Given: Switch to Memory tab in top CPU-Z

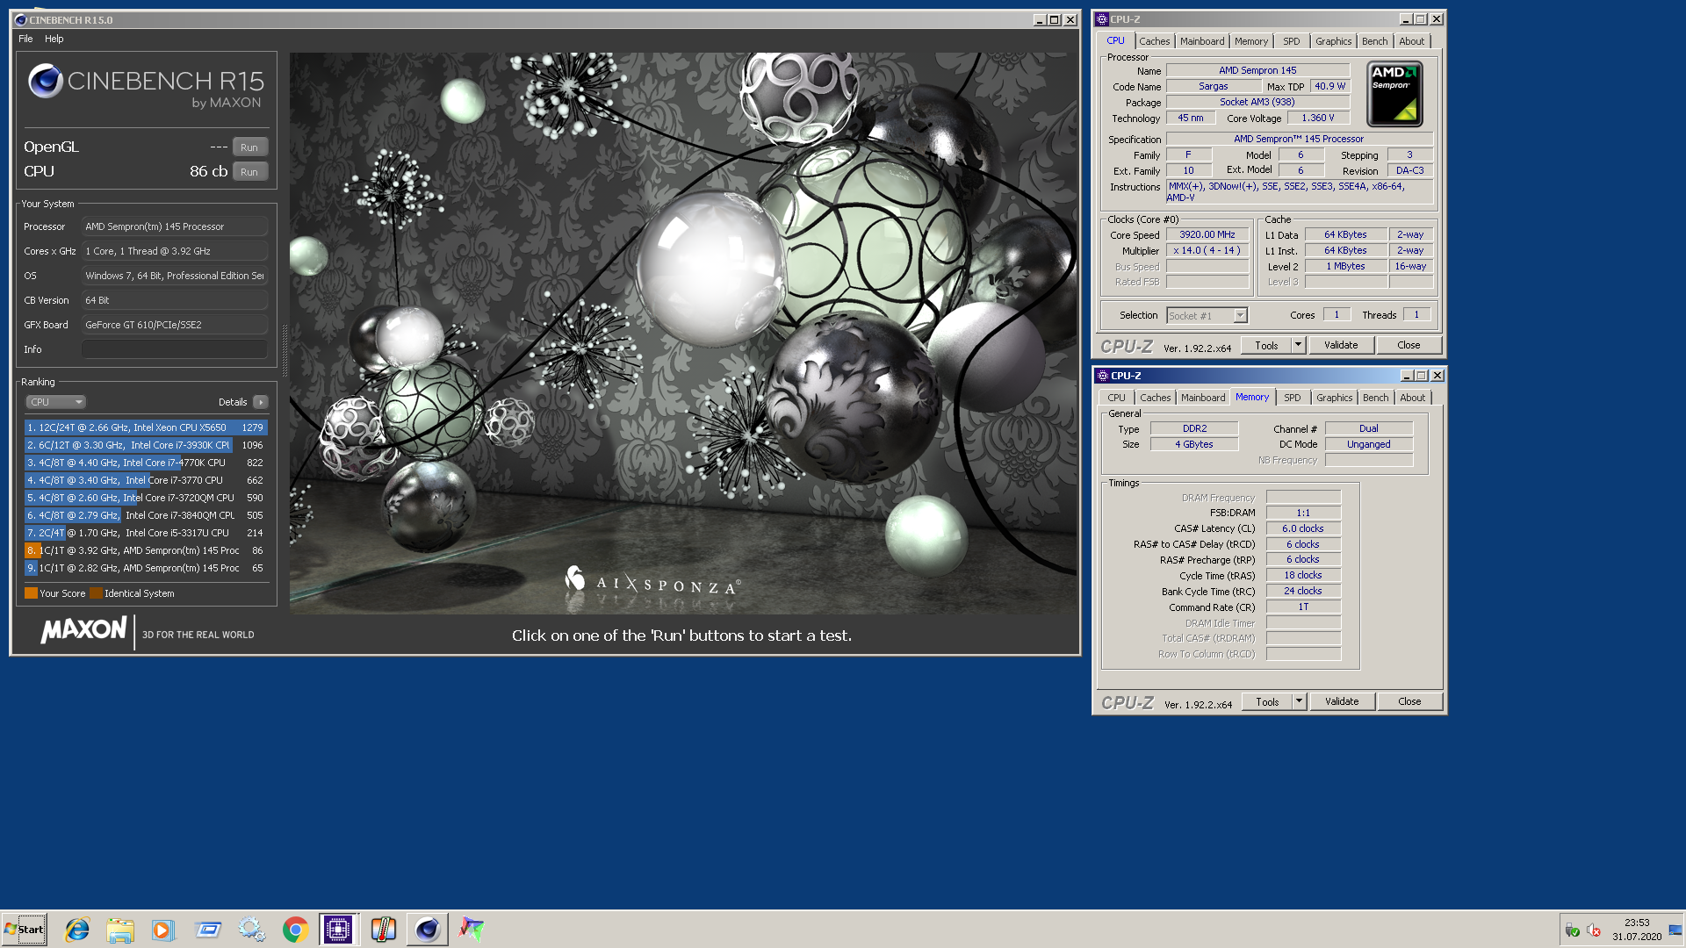Looking at the screenshot, I should [1250, 41].
